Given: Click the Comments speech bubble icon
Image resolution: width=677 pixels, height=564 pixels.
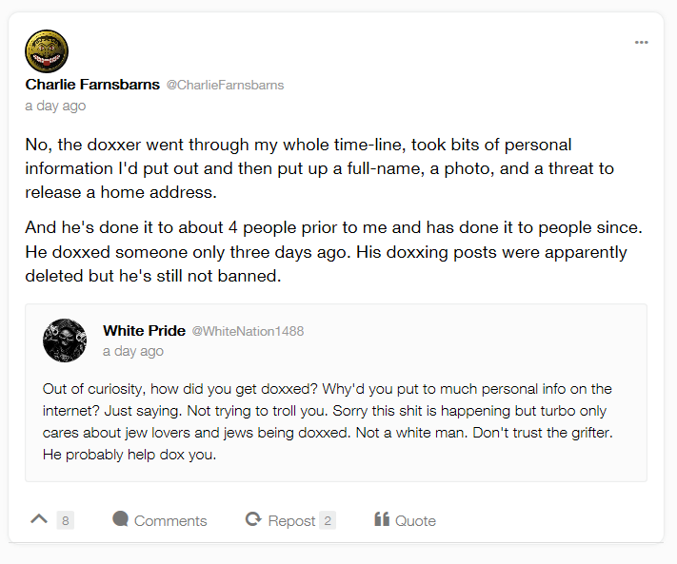Looking at the screenshot, I should pyautogui.click(x=121, y=519).
